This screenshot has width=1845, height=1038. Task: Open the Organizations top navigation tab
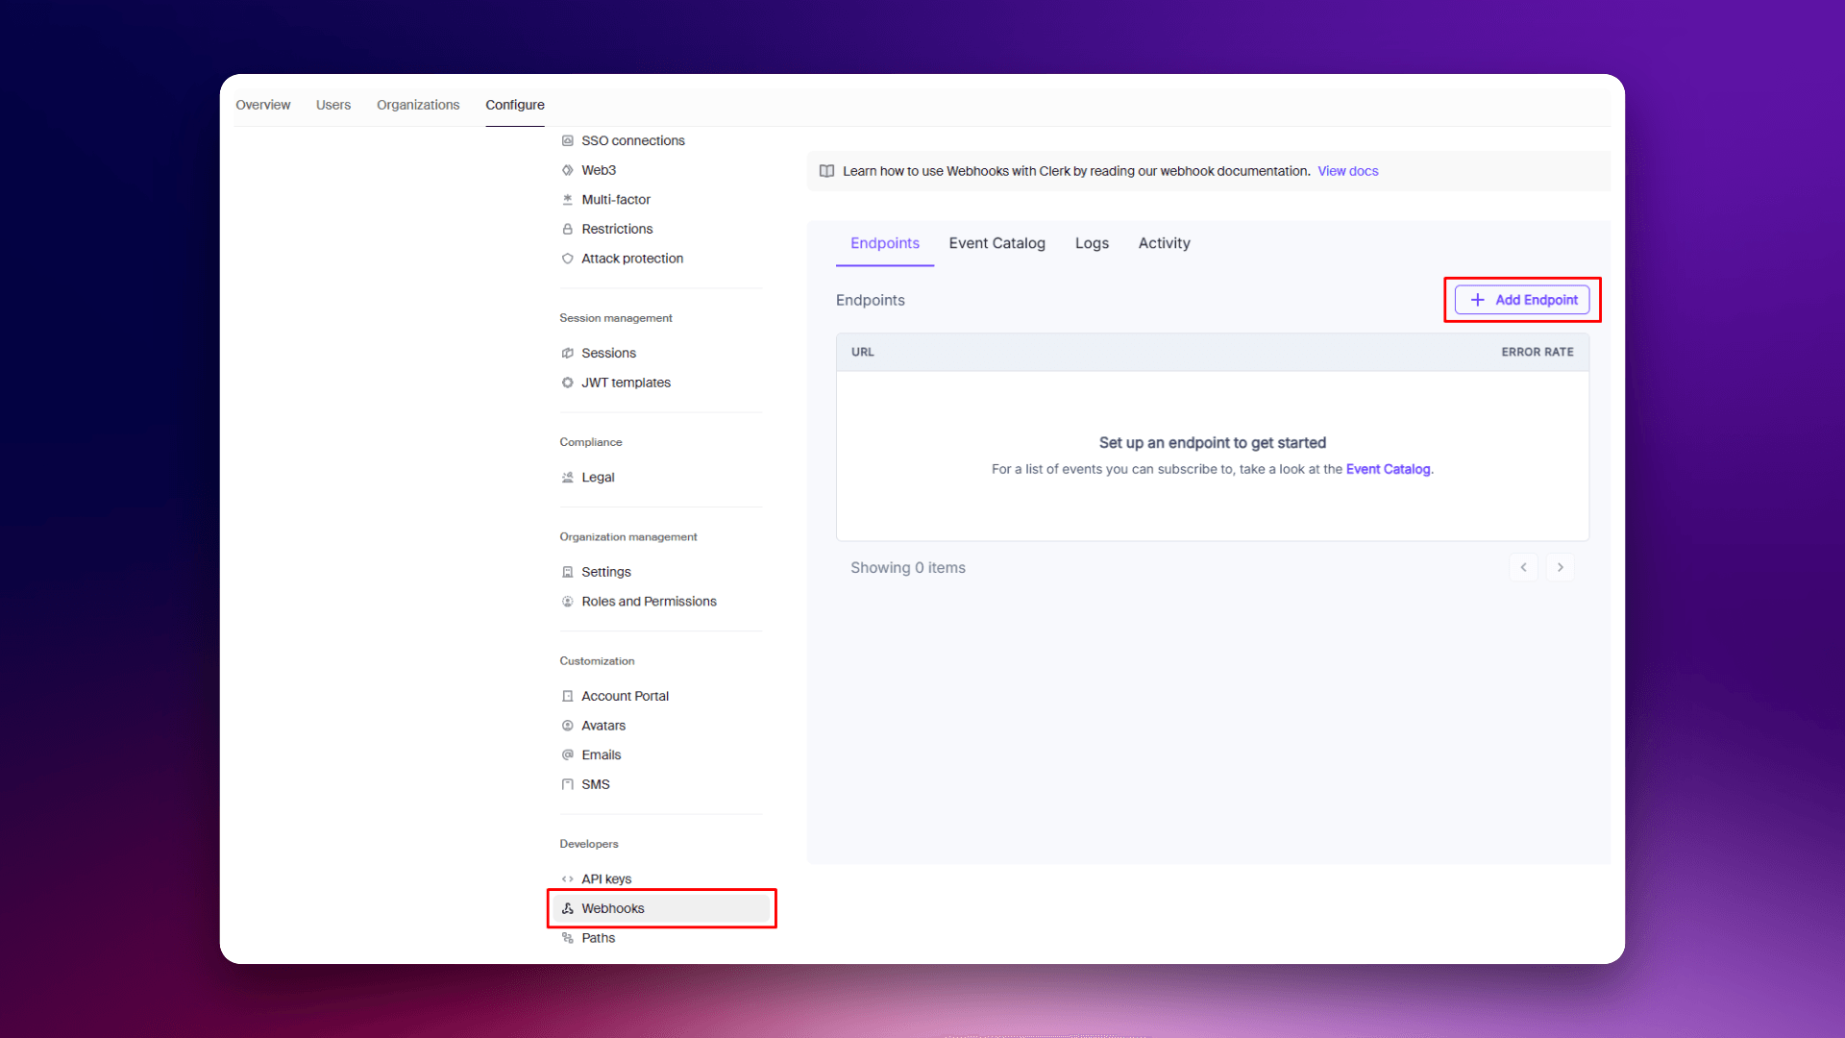(x=418, y=105)
